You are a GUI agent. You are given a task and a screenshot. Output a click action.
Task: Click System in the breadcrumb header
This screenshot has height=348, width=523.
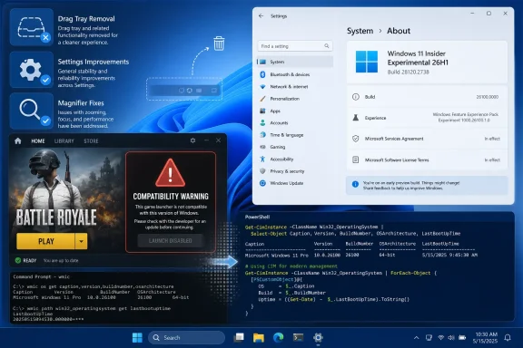coord(360,31)
